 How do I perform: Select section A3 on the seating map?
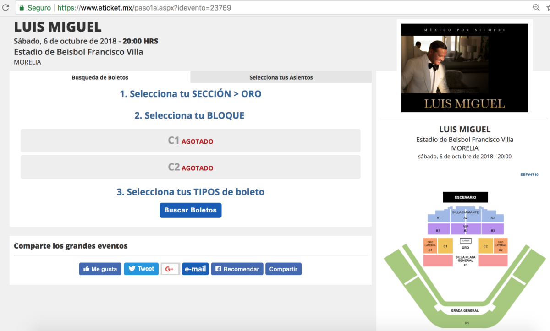[x=493, y=217]
